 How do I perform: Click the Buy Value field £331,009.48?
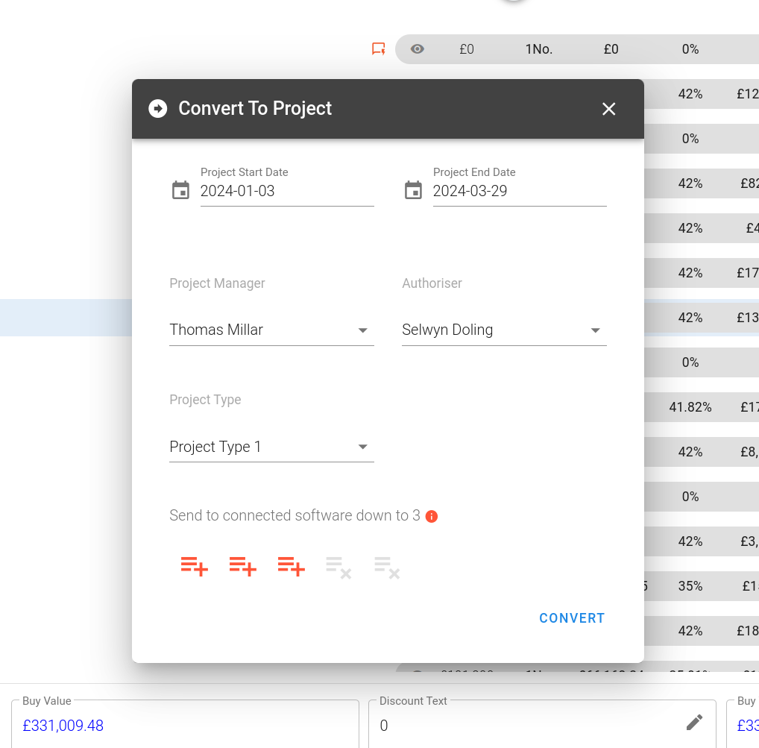click(x=186, y=725)
